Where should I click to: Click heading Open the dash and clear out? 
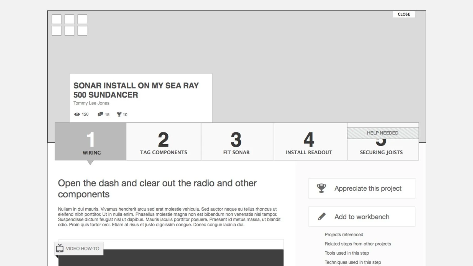(157, 189)
